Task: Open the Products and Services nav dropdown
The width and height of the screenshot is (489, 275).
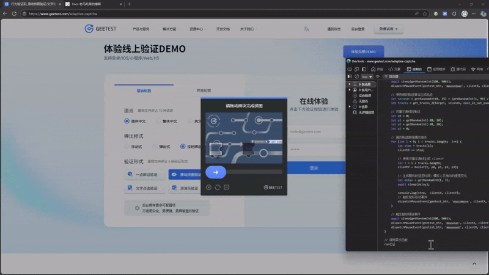Action: click(142, 29)
